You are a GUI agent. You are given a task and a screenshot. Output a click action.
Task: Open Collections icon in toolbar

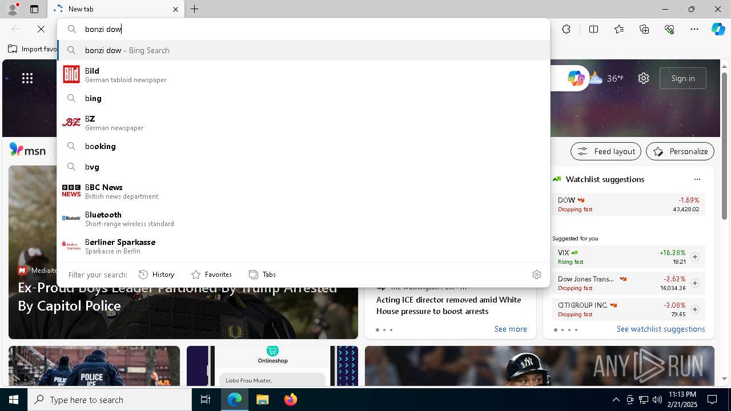pos(644,29)
